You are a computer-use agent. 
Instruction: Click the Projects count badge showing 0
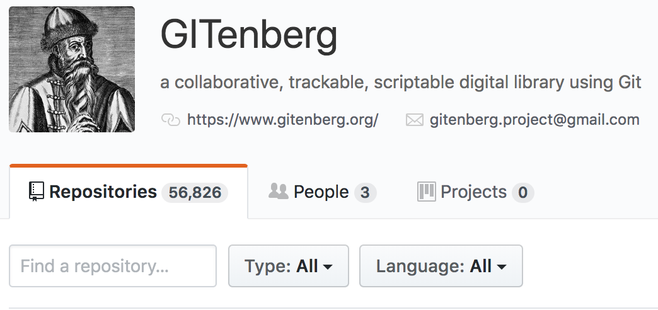(x=522, y=193)
